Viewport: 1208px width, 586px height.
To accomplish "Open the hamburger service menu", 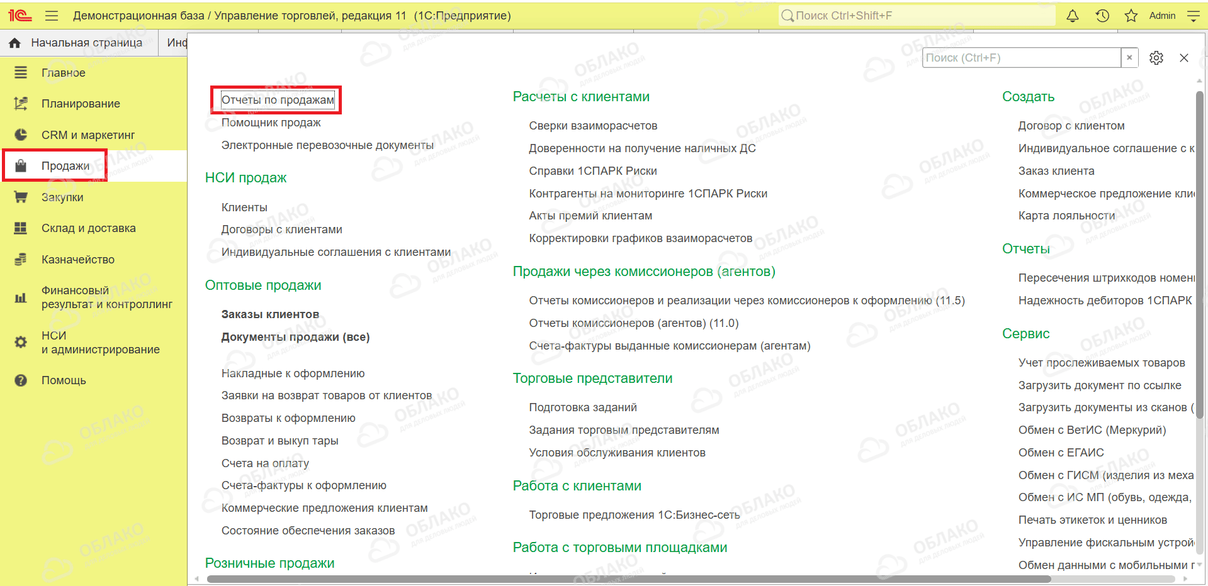I will (x=52, y=16).
